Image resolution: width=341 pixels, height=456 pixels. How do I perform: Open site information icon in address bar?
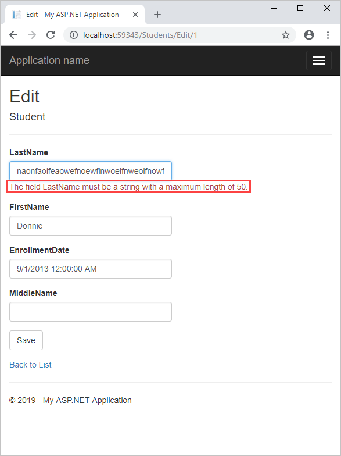pyautogui.click(x=74, y=35)
